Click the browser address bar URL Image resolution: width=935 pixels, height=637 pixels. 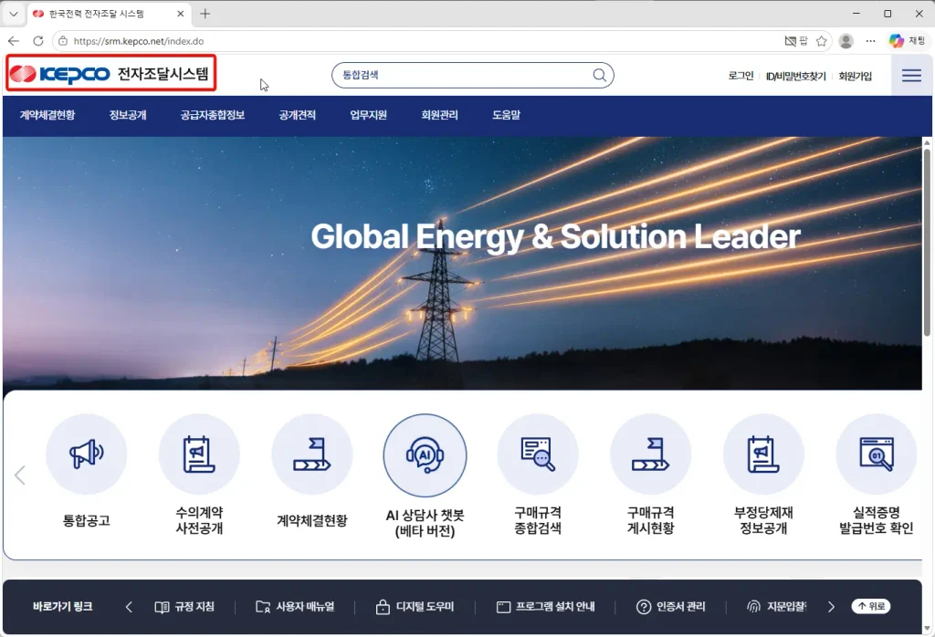[x=139, y=41]
